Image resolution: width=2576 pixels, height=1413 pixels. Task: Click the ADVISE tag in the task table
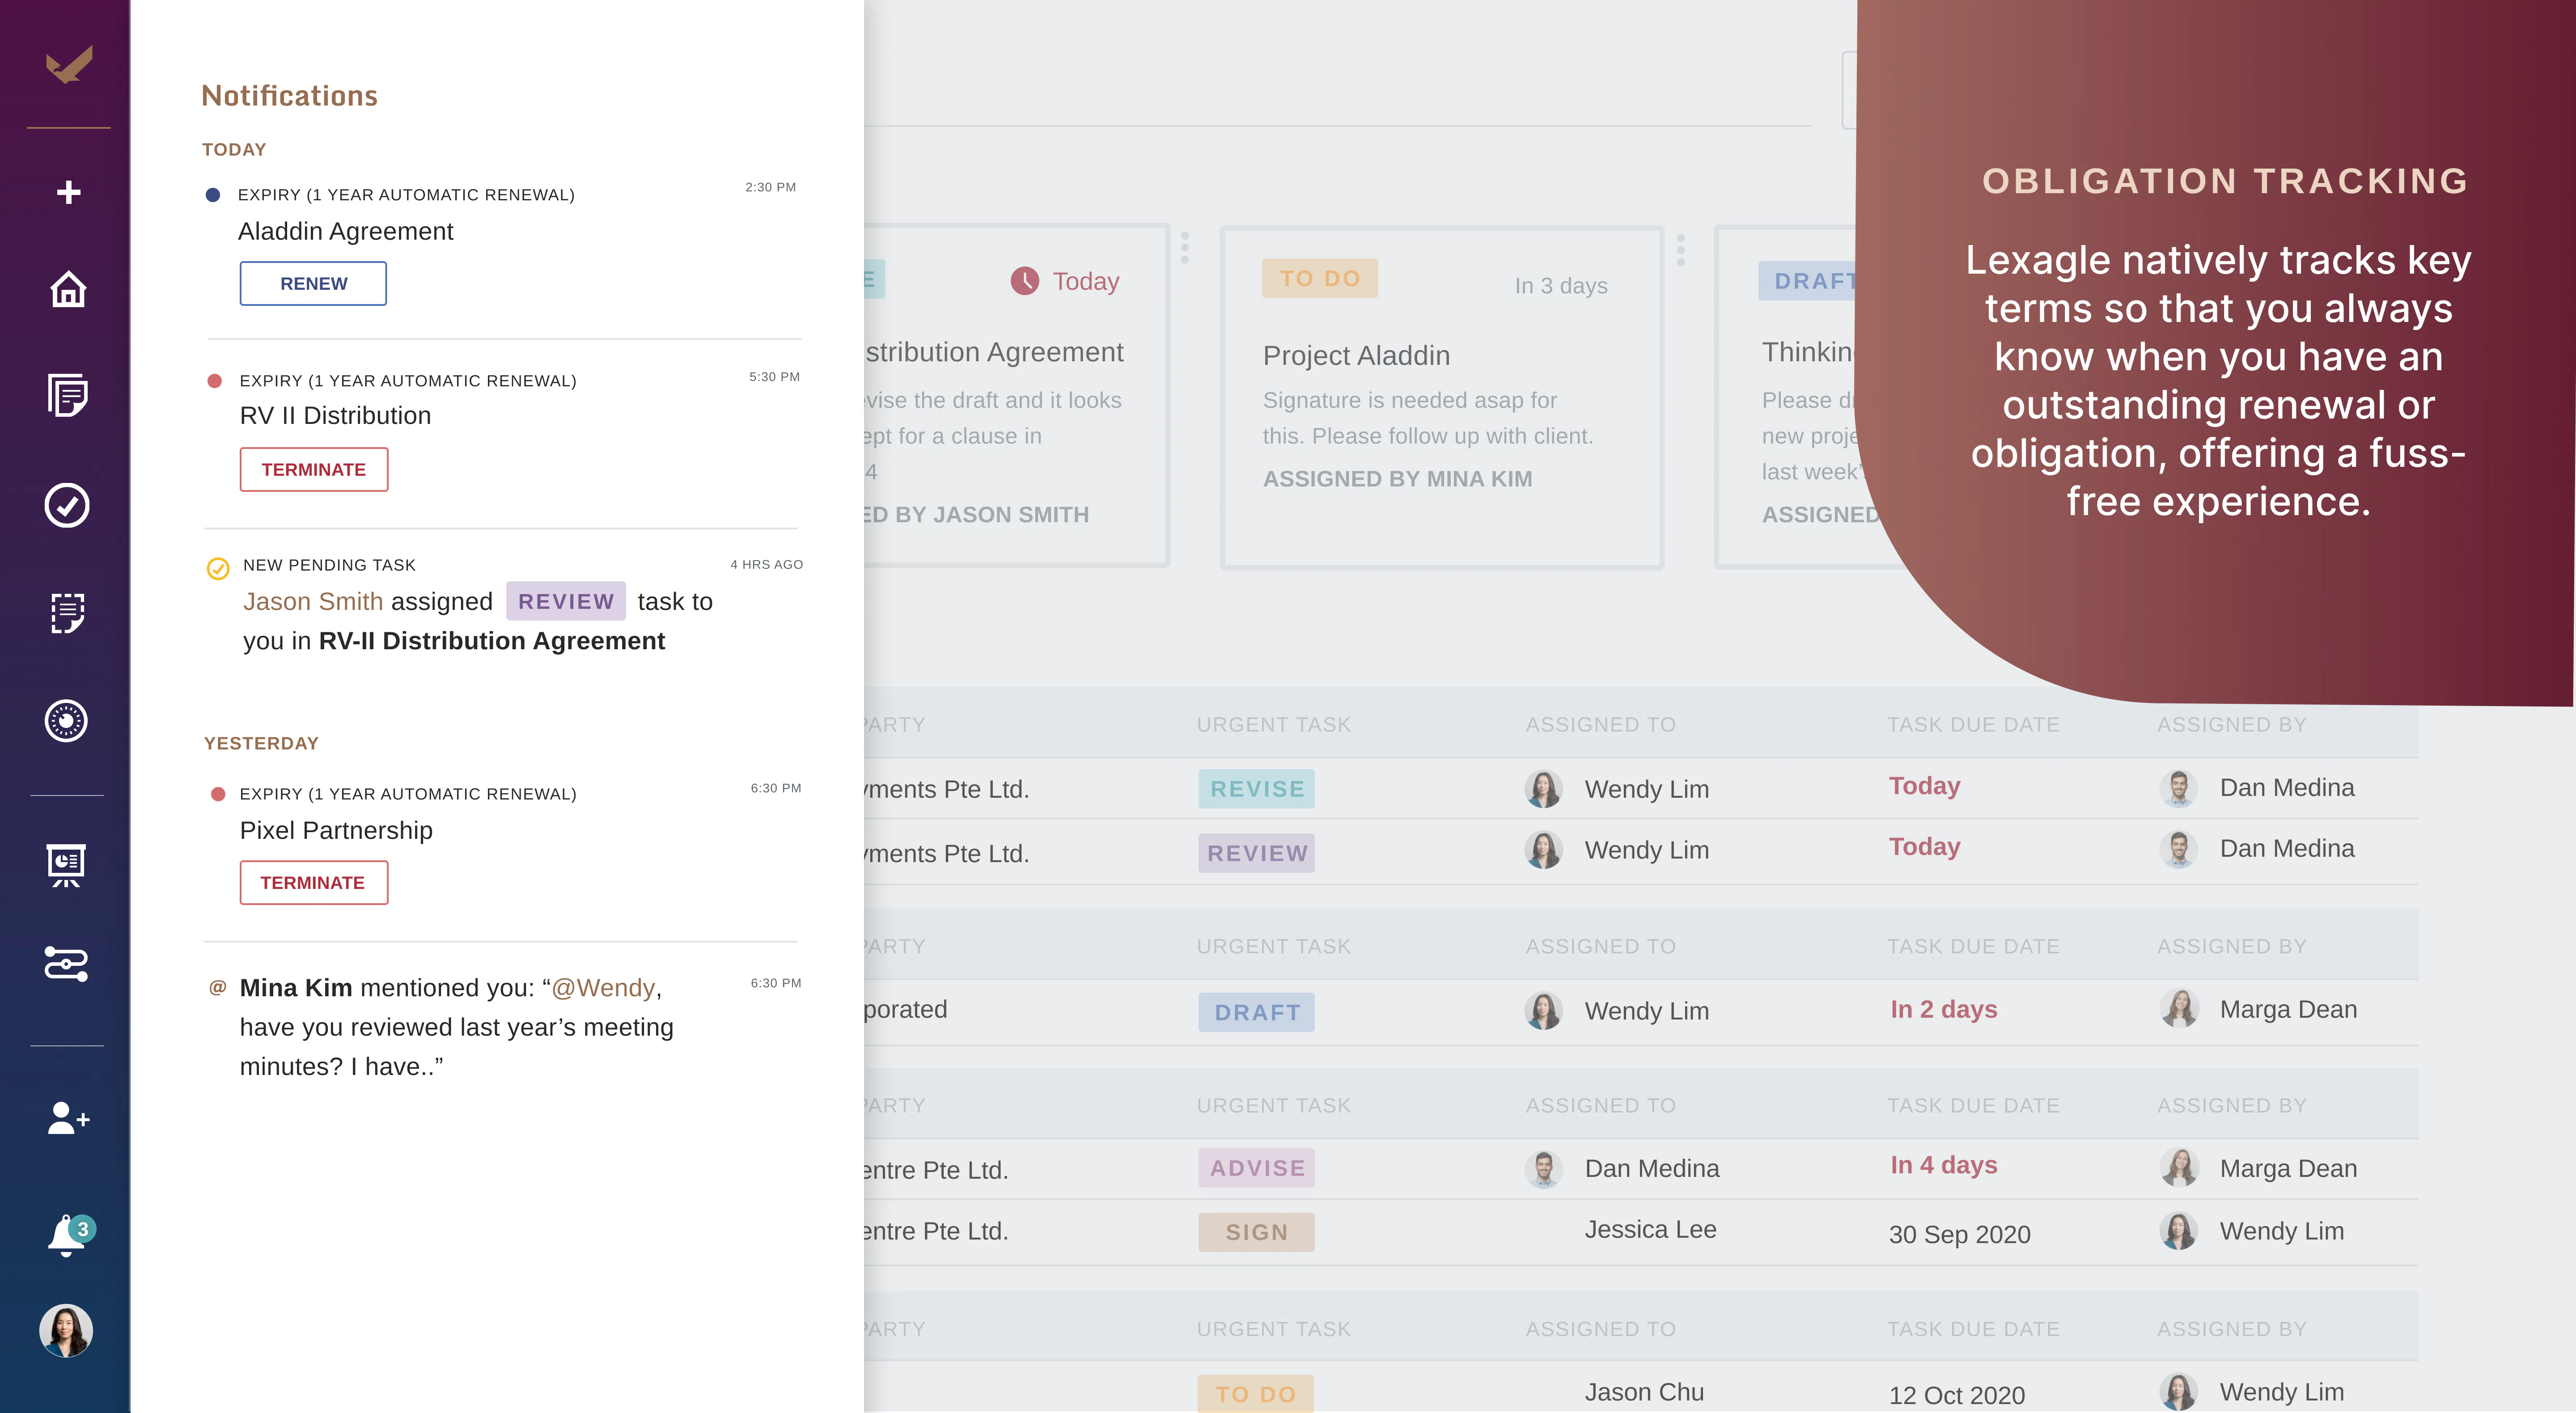click(x=1257, y=1168)
